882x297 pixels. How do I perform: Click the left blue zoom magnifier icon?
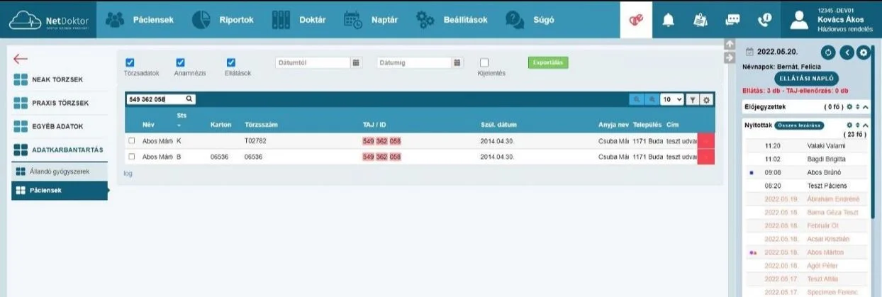click(637, 100)
